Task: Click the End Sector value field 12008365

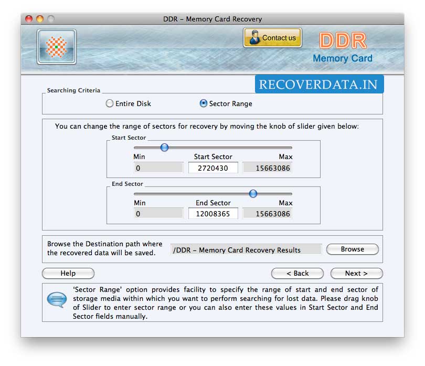Action: click(x=213, y=214)
